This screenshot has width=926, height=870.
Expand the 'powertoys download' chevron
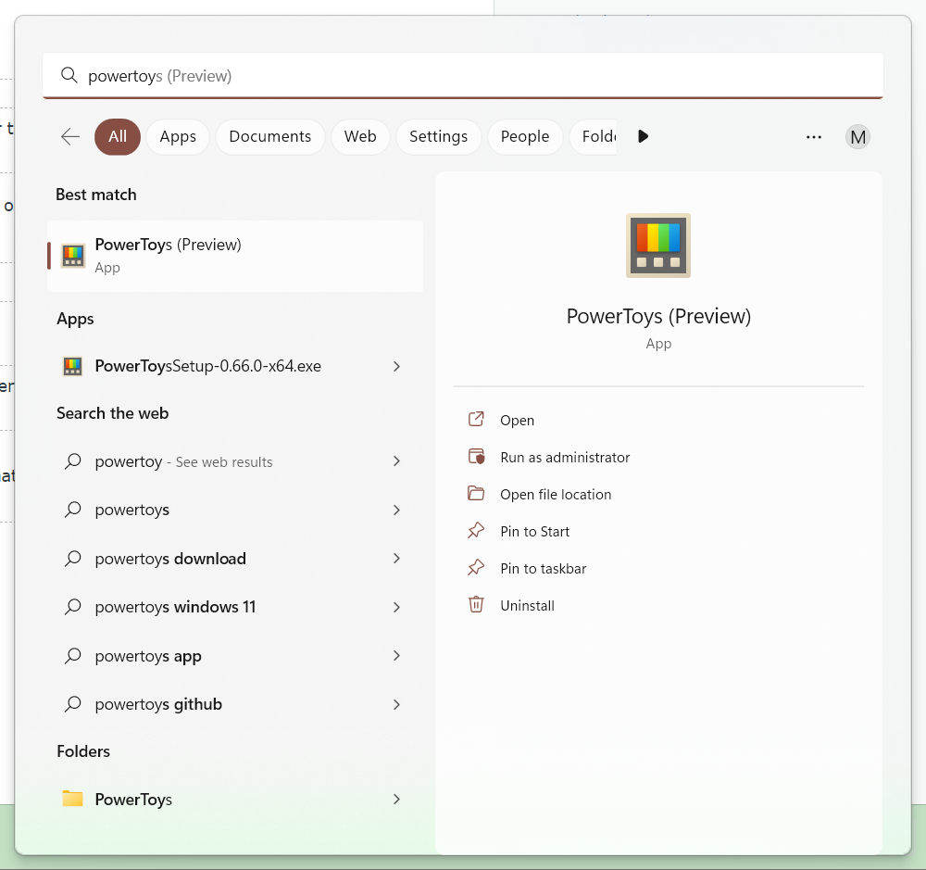(x=397, y=559)
